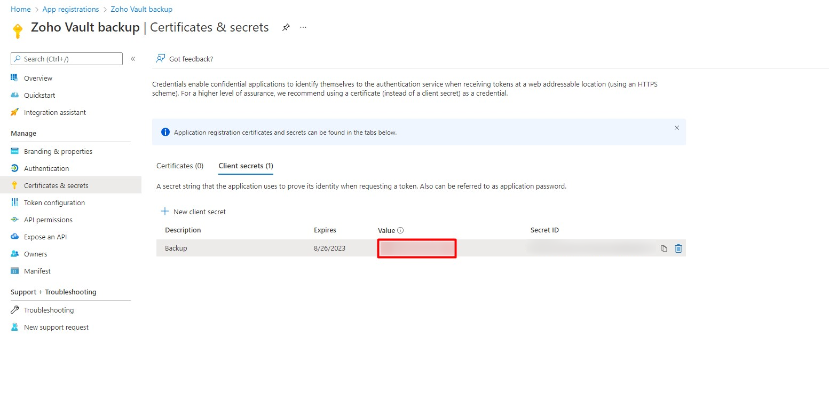
Task: Select the Backup description cell
Action: pyautogui.click(x=176, y=248)
